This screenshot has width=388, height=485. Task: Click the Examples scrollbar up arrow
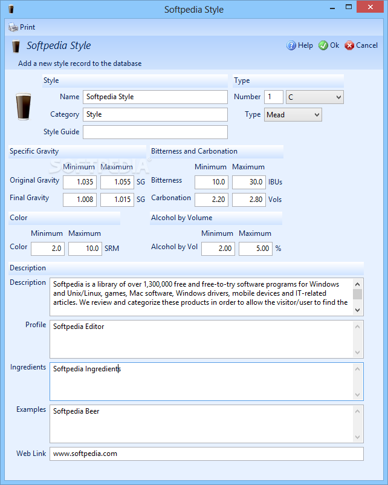point(358,411)
